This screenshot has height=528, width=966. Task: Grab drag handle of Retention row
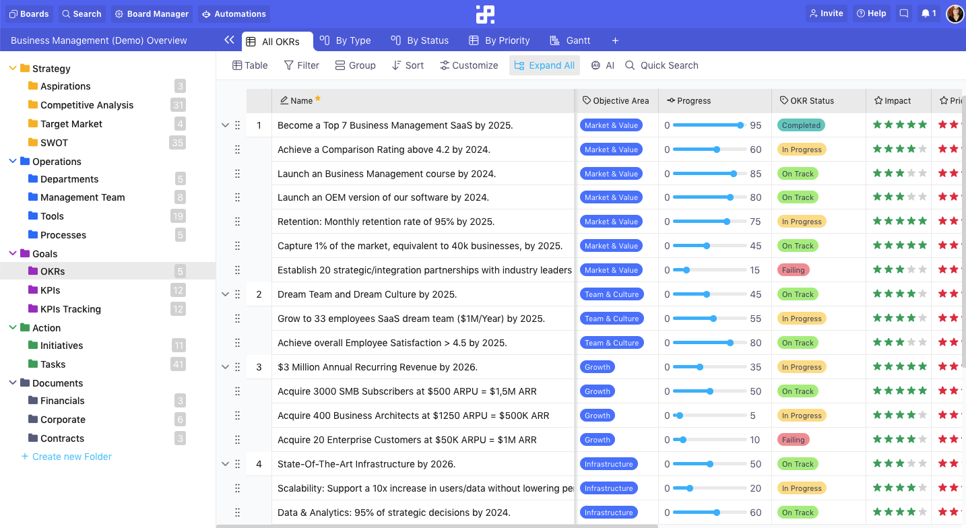[237, 222]
